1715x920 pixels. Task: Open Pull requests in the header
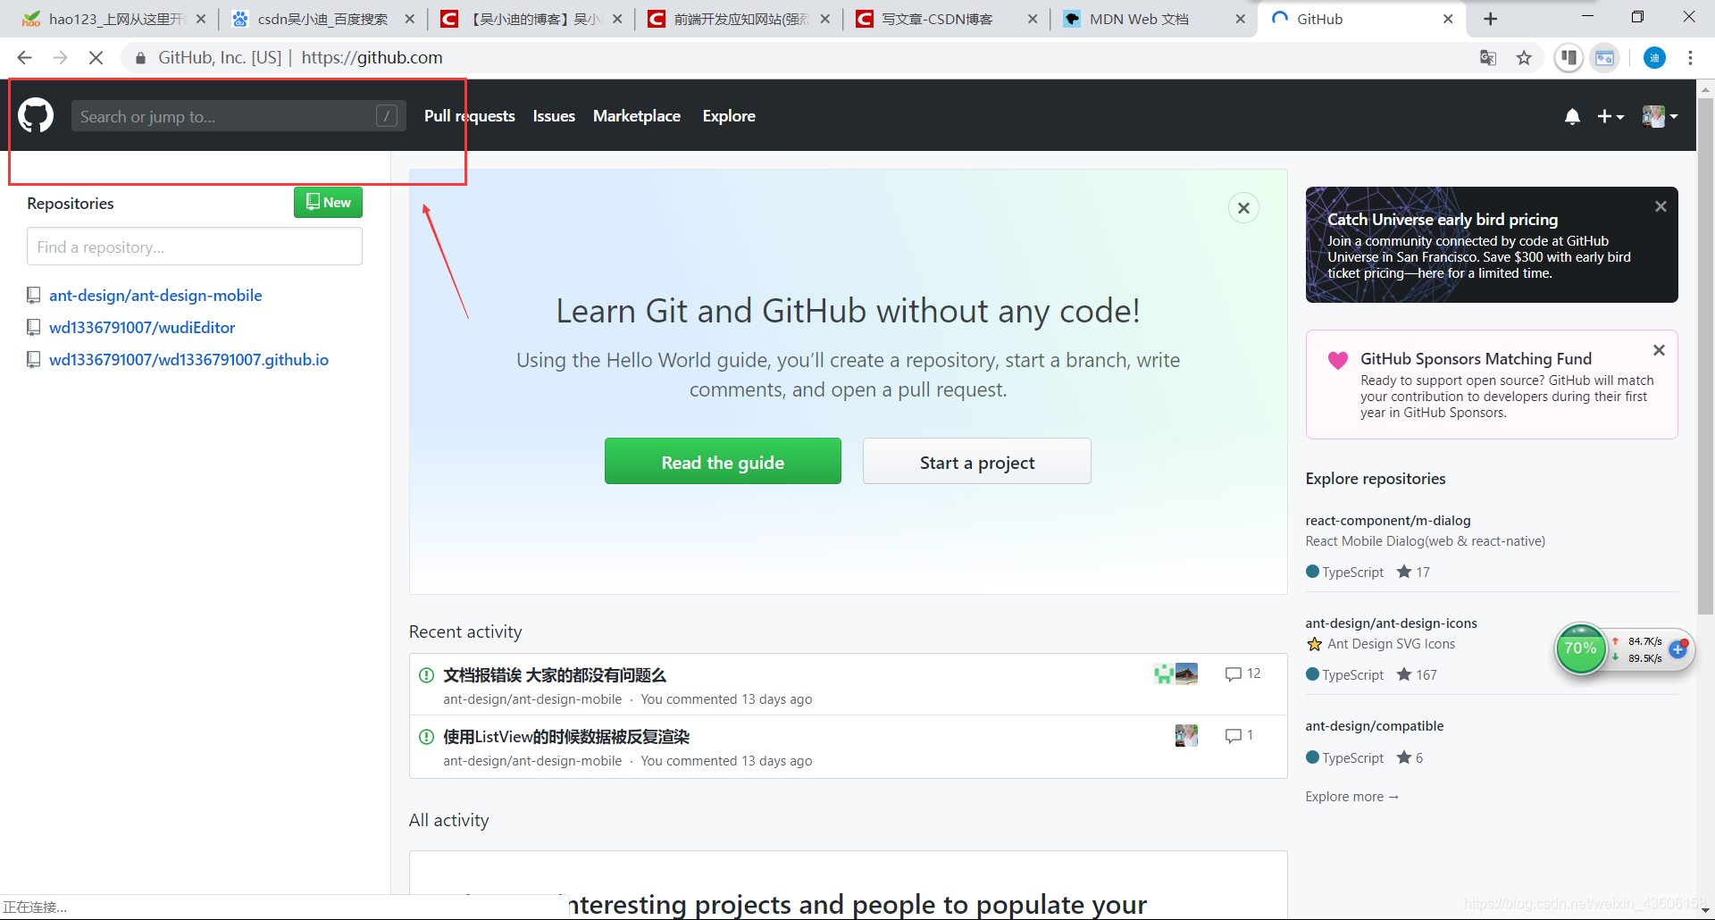(x=470, y=116)
